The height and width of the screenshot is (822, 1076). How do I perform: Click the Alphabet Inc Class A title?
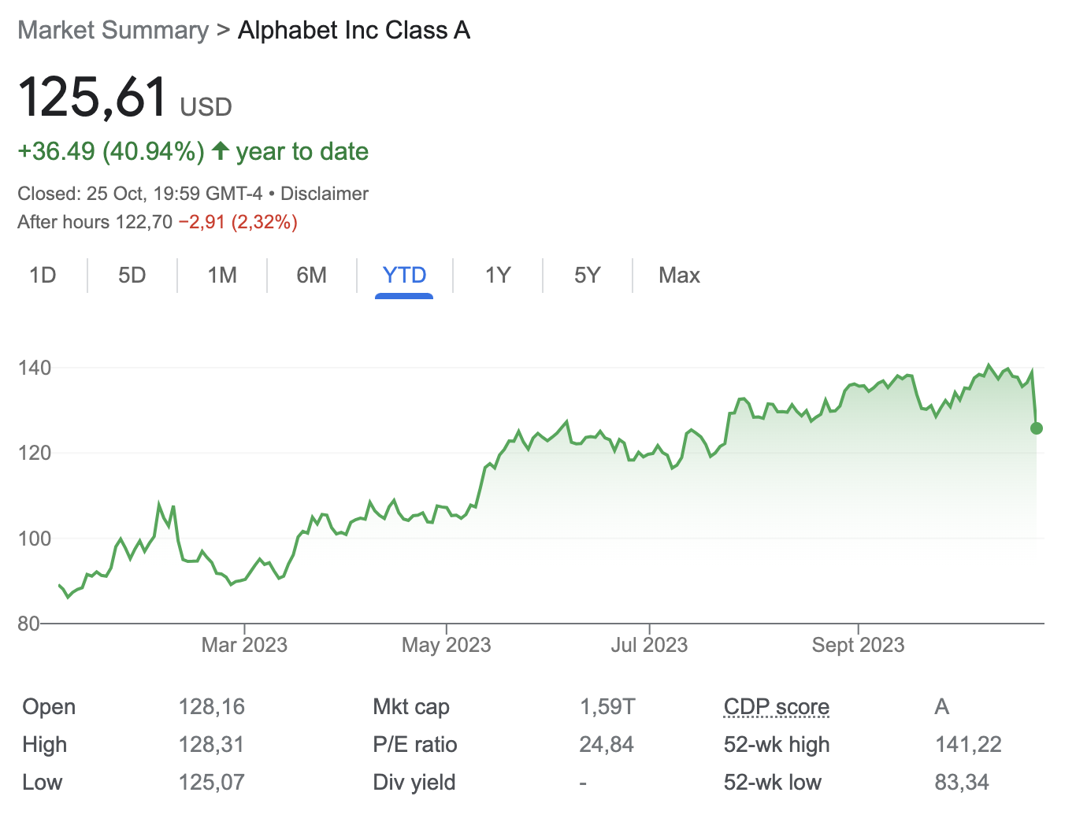coord(354,30)
